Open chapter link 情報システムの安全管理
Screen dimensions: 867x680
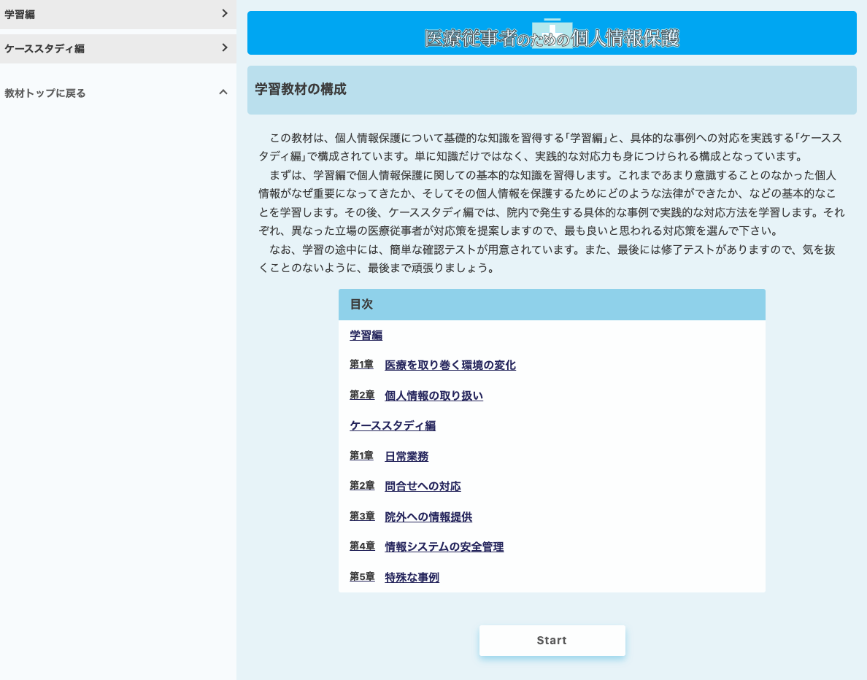tap(444, 546)
